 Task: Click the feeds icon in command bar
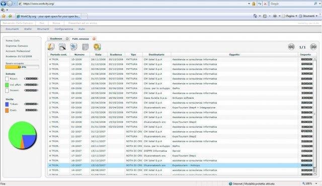pos(265,16)
